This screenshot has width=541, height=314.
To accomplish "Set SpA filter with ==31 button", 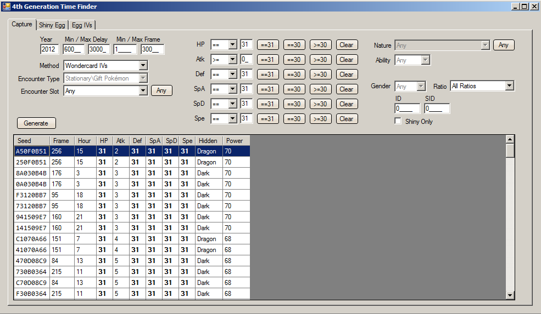I will (267, 89).
